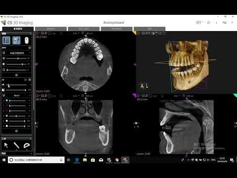Adjust the sharpness circle slider

tap(16, 70)
